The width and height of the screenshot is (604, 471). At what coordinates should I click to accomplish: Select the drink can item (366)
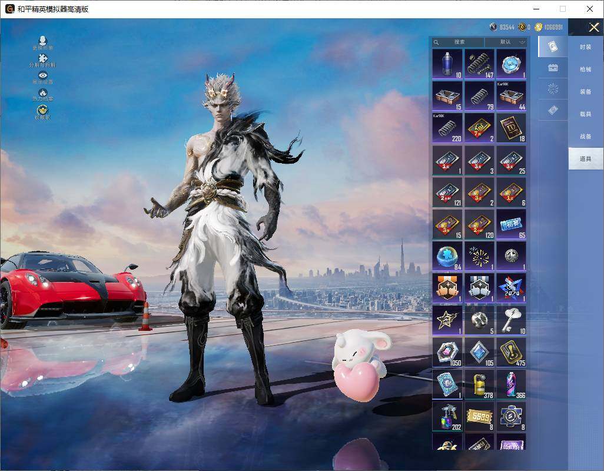[511, 384]
